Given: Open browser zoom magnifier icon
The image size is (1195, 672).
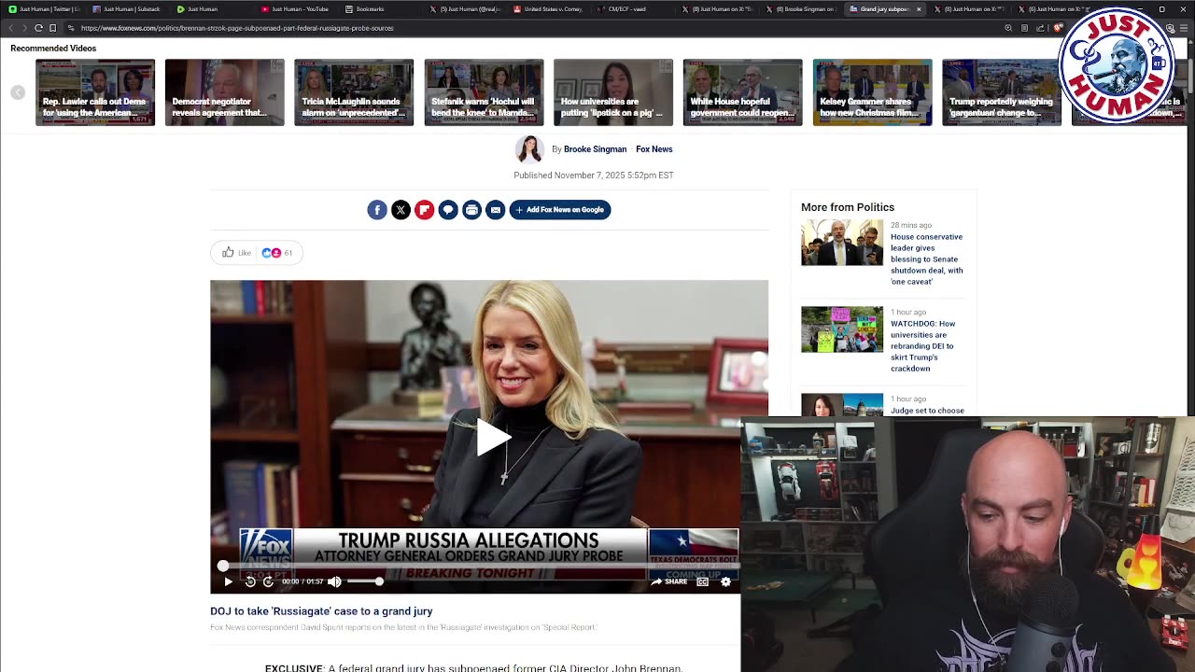Looking at the screenshot, I should point(1008,28).
